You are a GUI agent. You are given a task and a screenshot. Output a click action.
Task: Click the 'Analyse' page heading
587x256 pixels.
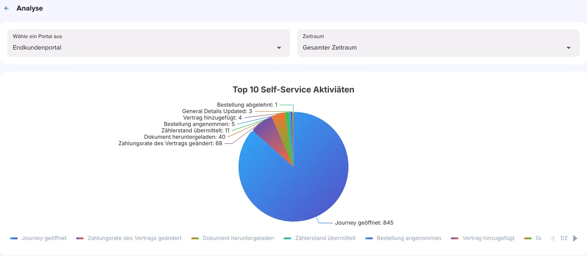30,8
